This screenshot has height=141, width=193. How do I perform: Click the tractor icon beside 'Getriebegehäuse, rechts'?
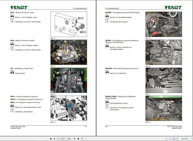click(x=107, y=102)
